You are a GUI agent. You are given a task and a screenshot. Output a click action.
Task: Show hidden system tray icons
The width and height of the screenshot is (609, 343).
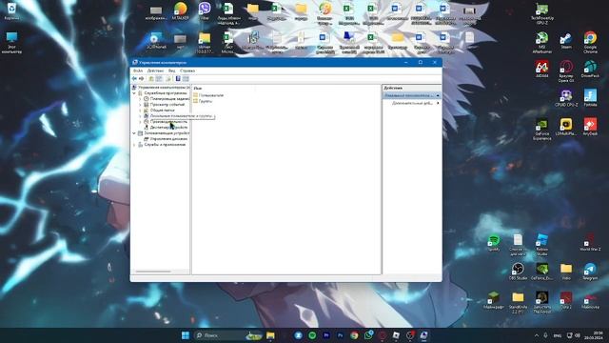537,335
